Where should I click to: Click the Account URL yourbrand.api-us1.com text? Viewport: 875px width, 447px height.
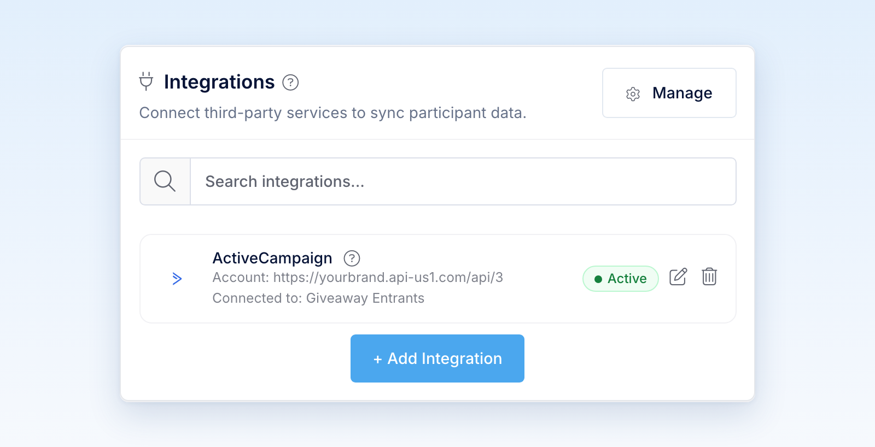pos(358,278)
